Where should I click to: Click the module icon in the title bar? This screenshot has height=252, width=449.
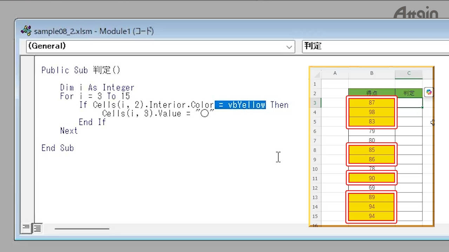pos(26,31)
